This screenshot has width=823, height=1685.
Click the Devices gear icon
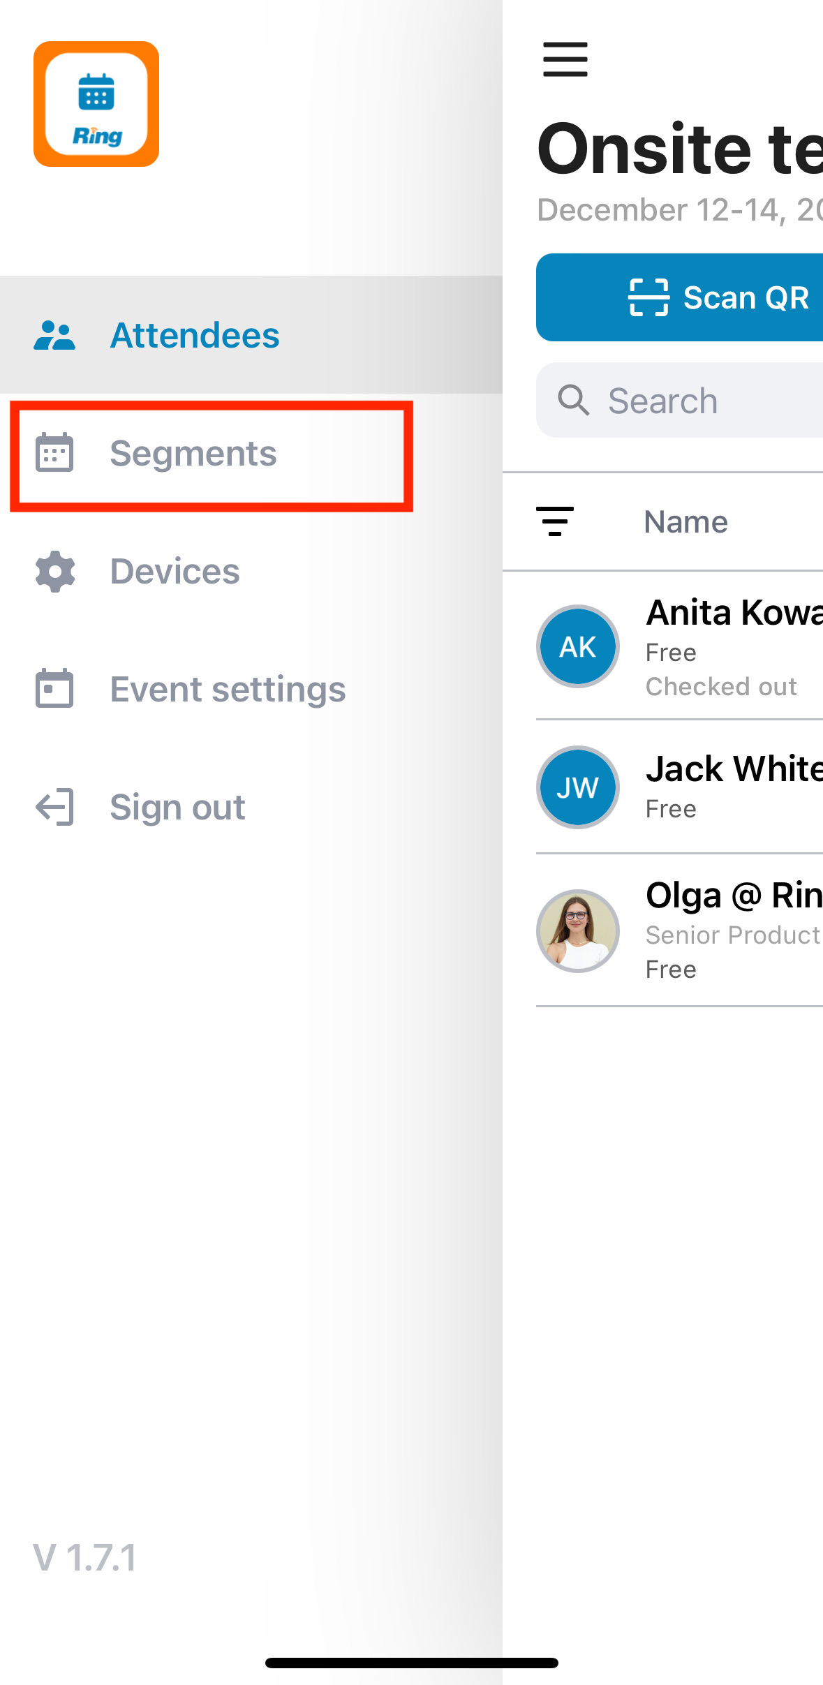point(55,571)
